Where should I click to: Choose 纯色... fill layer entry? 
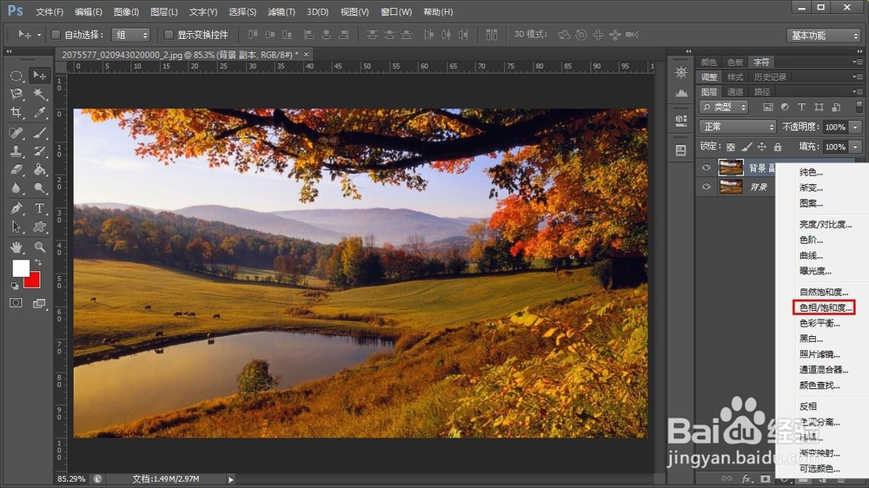[811, 172]
